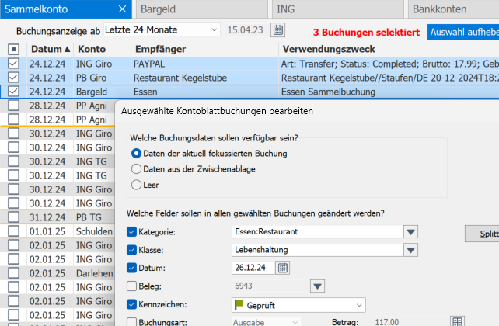Click the green Geprüft flag icon
The width and height of the screenshot is (499, 326).
tap(240, 303)
